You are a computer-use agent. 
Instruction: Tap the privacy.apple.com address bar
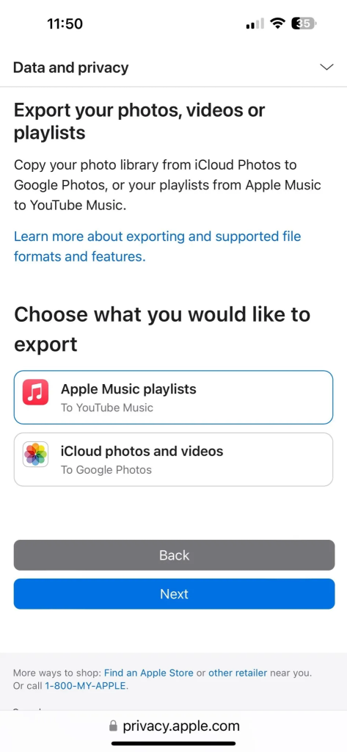pos(173,726)
